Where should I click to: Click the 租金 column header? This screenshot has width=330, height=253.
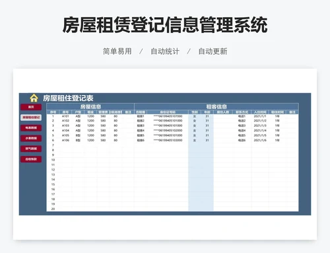[x=90, y=112]
